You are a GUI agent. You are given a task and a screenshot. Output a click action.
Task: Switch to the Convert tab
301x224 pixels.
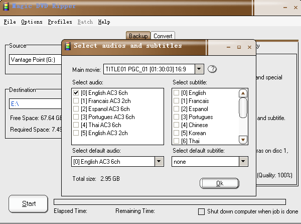[x=163, y=36]
